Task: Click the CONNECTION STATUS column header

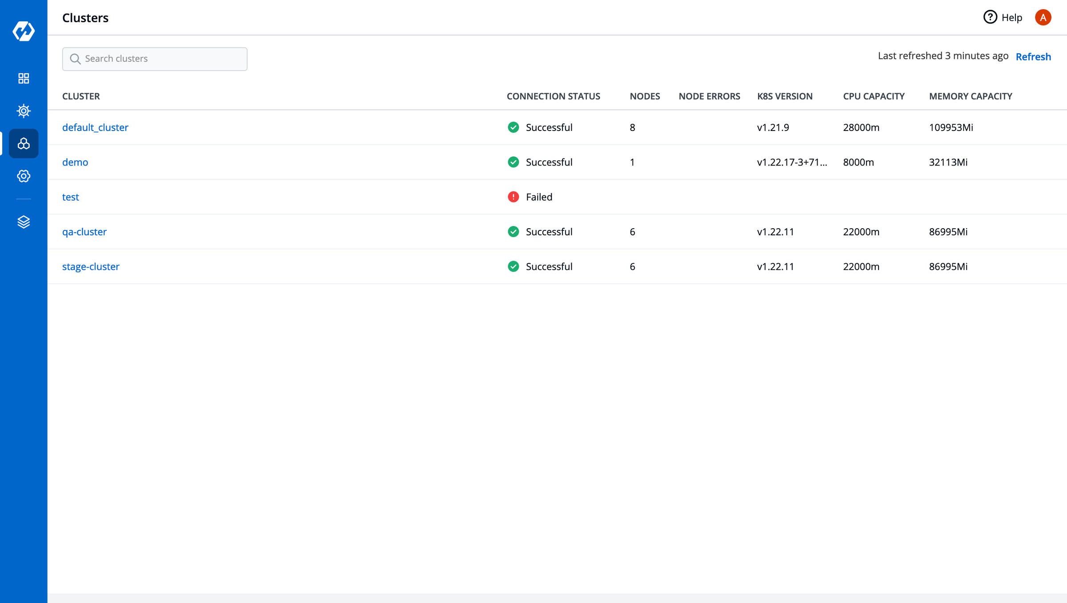Action: (554, 96)
